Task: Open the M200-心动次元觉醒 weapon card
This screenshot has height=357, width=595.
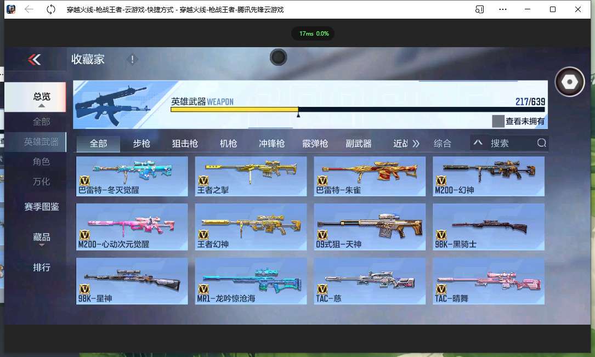Action: [x=132, y=227]
